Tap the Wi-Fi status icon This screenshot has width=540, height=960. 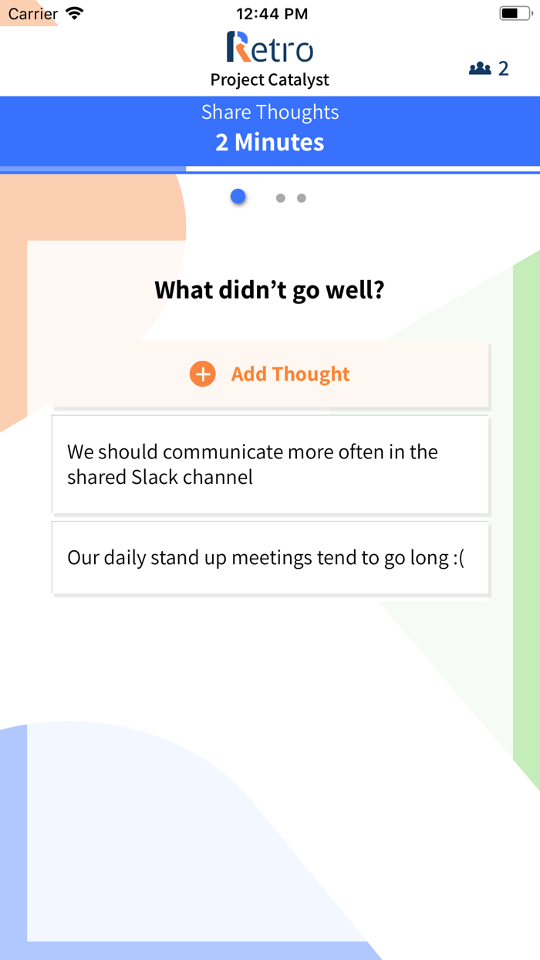pos(75,13)
